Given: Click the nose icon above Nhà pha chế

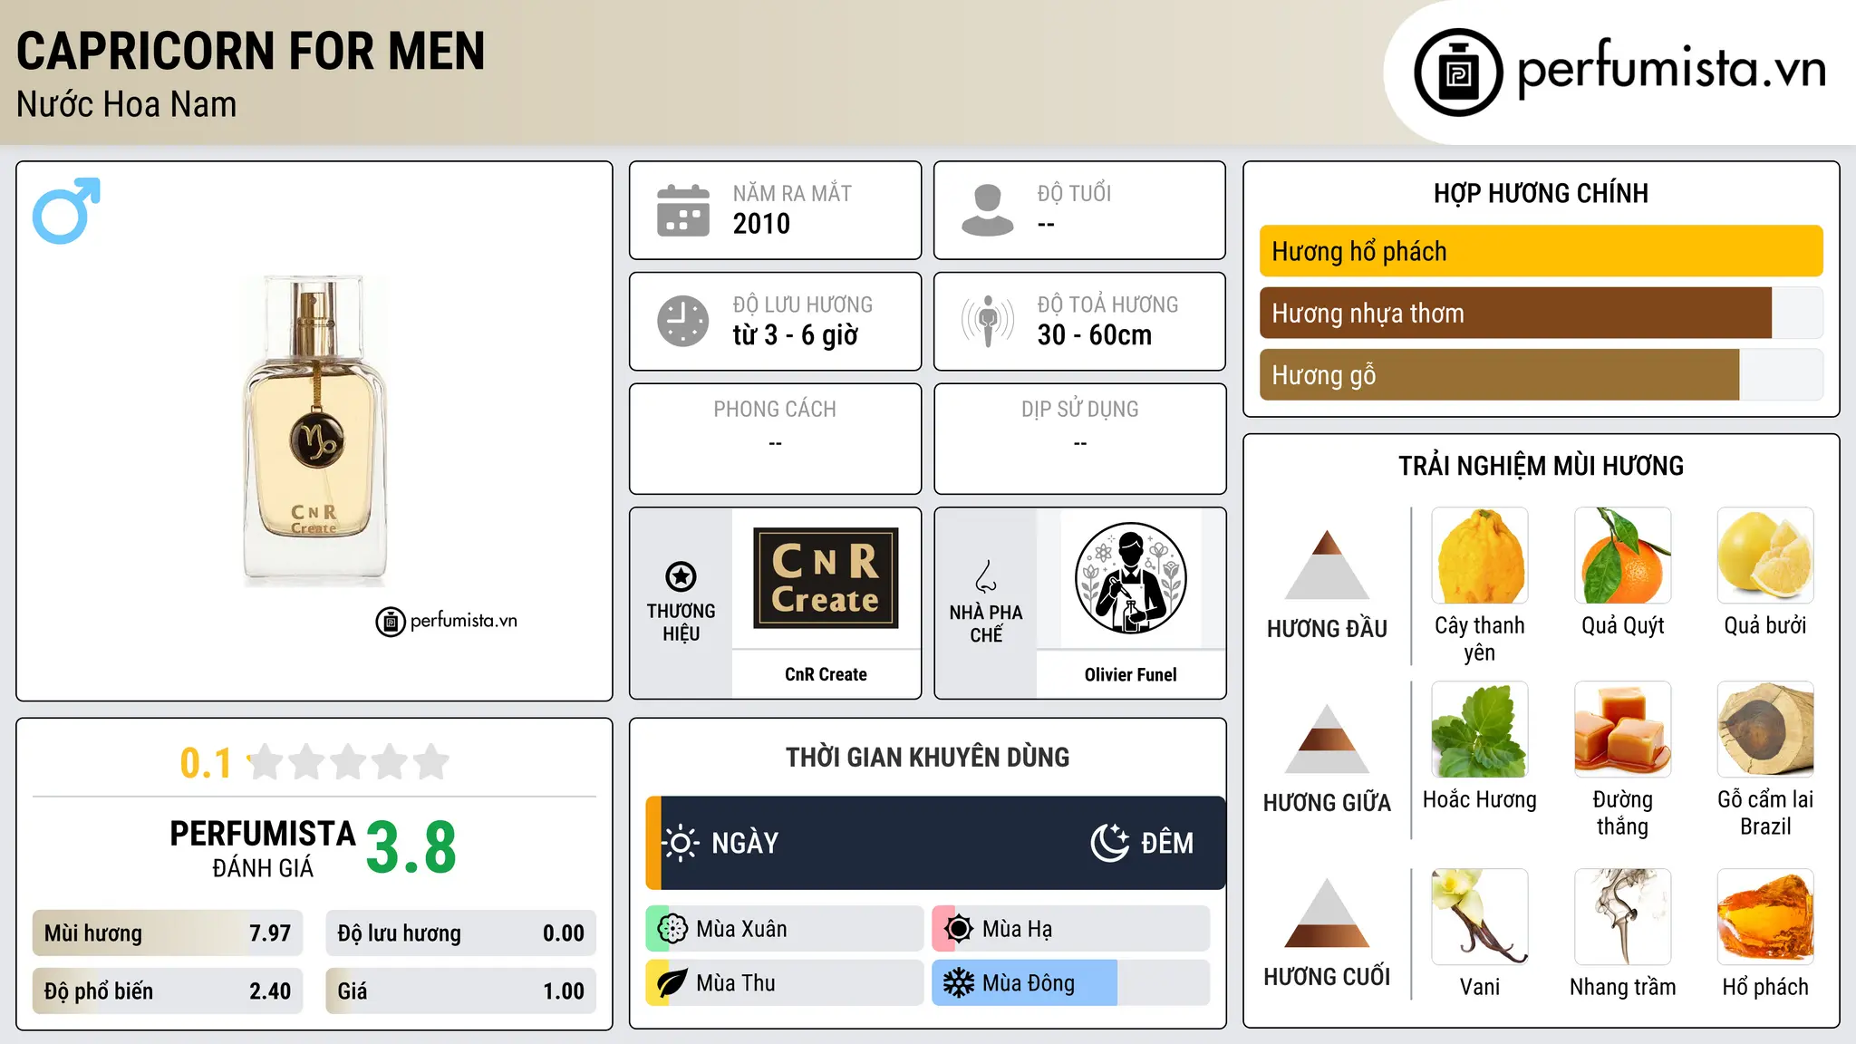Looking at the screenshot, I should click(986, 576).
